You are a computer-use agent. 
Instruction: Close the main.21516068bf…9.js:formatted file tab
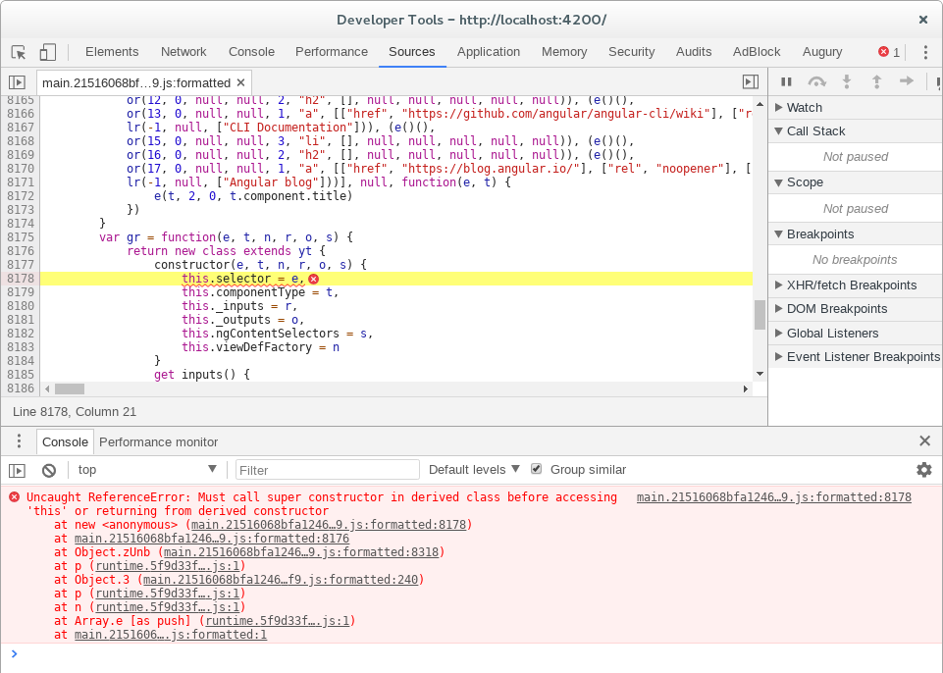tap(240, 82)
